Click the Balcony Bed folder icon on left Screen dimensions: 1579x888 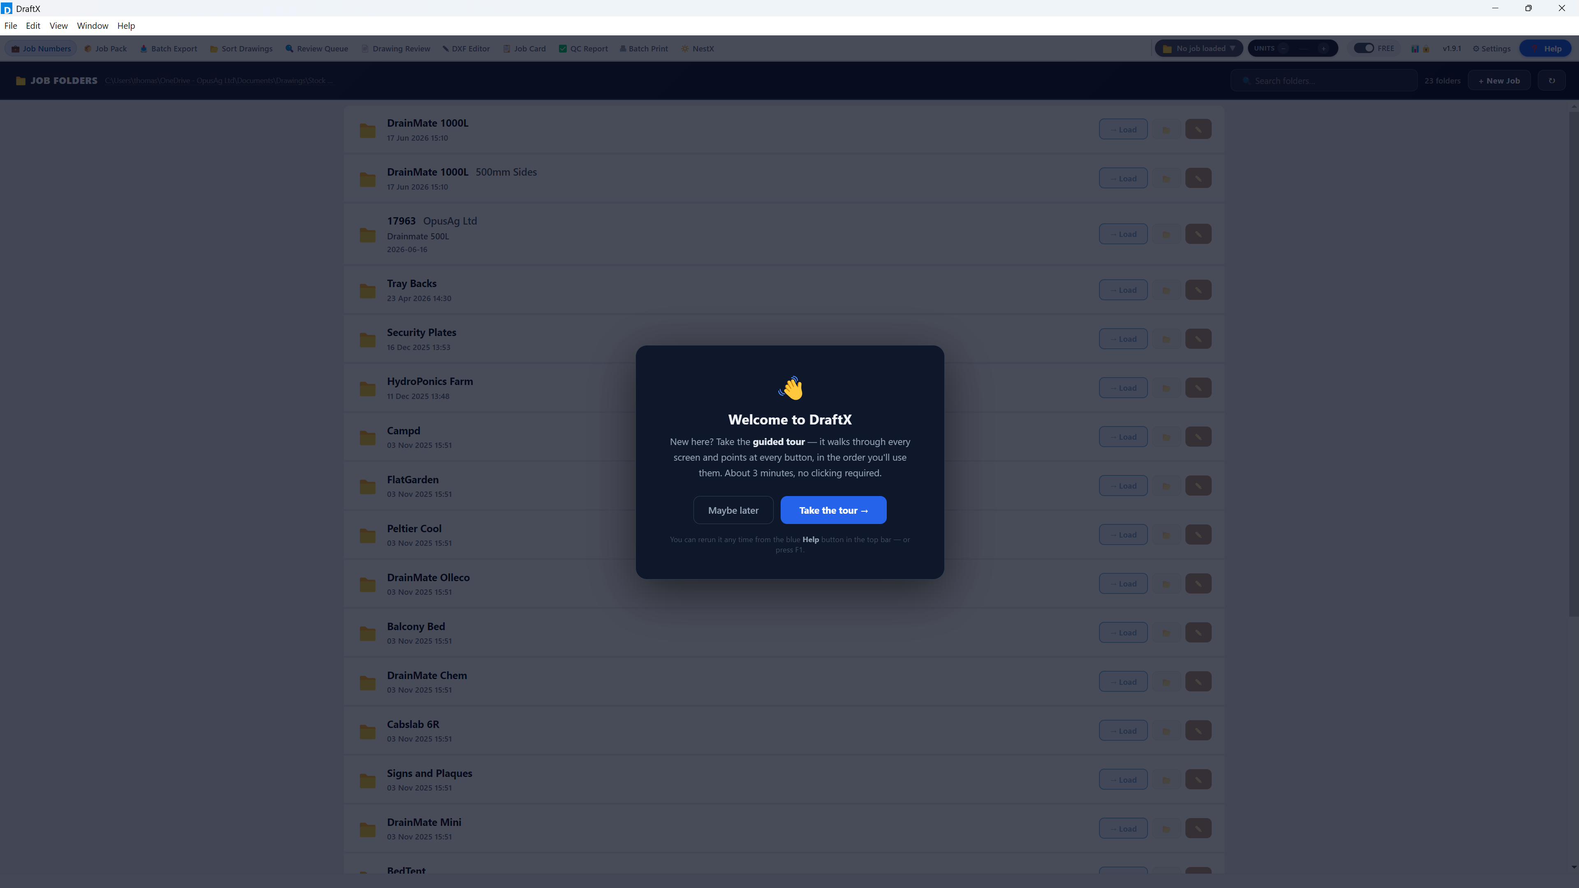click(367, 633)
